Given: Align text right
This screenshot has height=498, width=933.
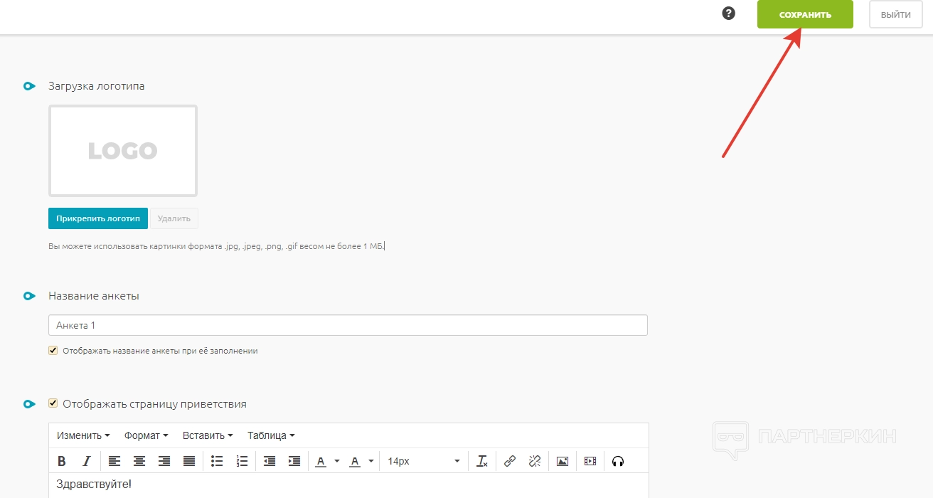Looking at the screenshot, I should 164,461.
